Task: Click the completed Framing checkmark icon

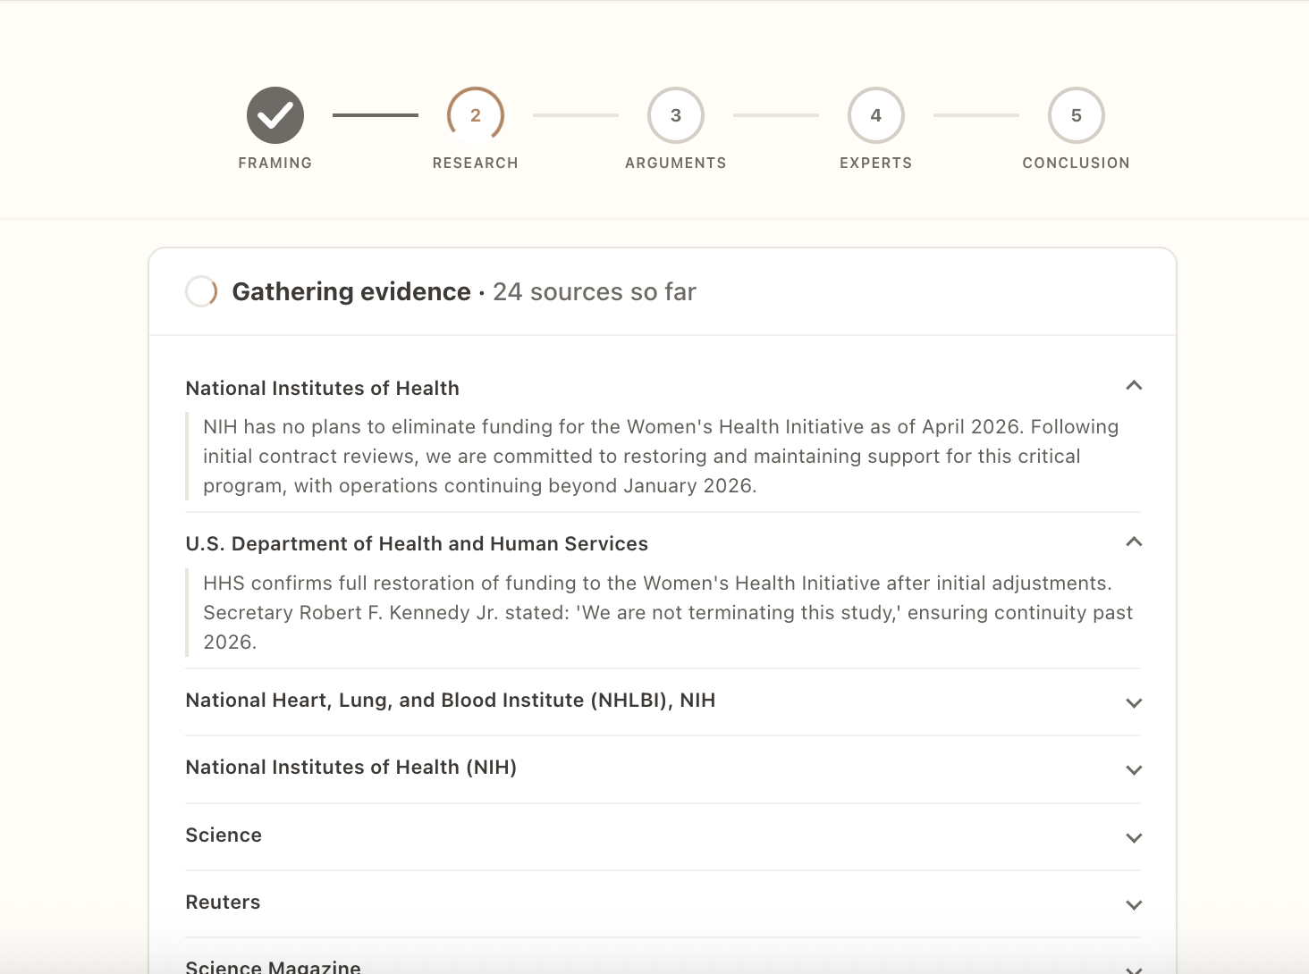Action: pyautogui.click(x=274, y=115)
